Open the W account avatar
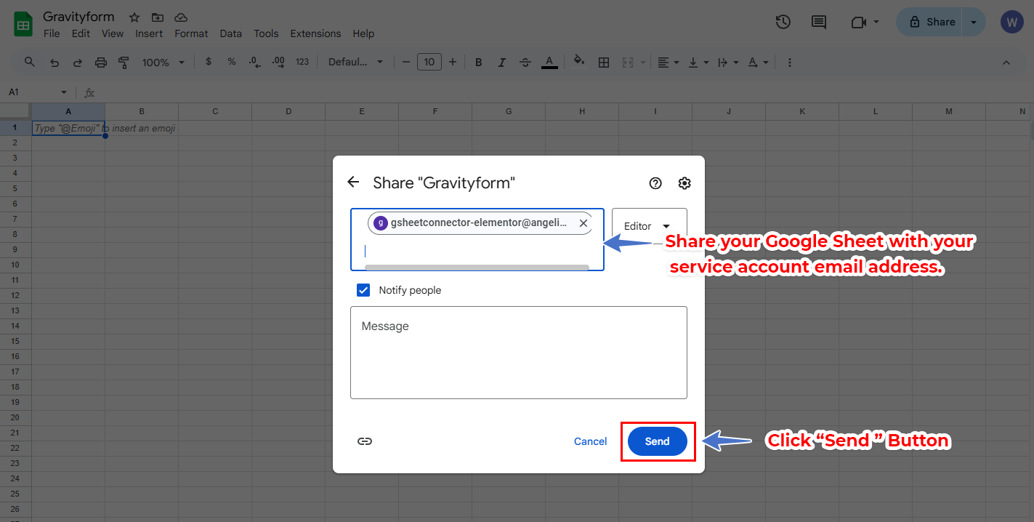The width and height of the screenshot is (1034, 522). 1011,22
